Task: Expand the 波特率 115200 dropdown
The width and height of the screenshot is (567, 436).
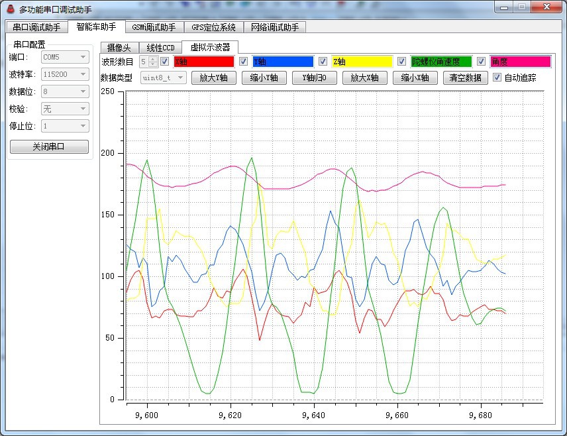Action: (x=65, y=74)
